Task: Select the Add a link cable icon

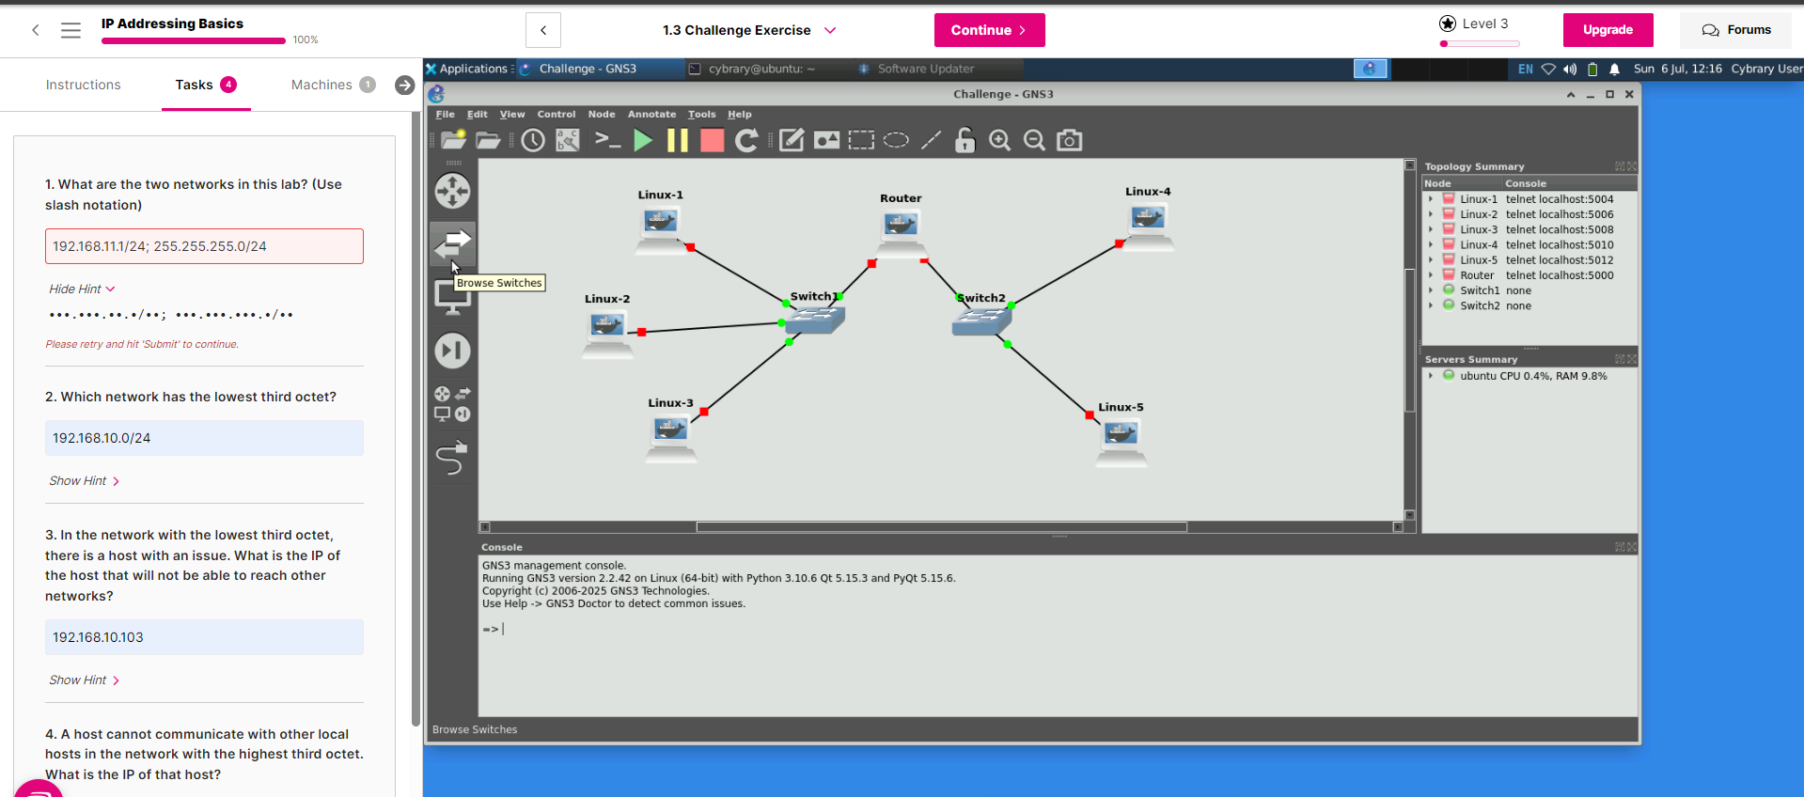Action: pos(452,459)
